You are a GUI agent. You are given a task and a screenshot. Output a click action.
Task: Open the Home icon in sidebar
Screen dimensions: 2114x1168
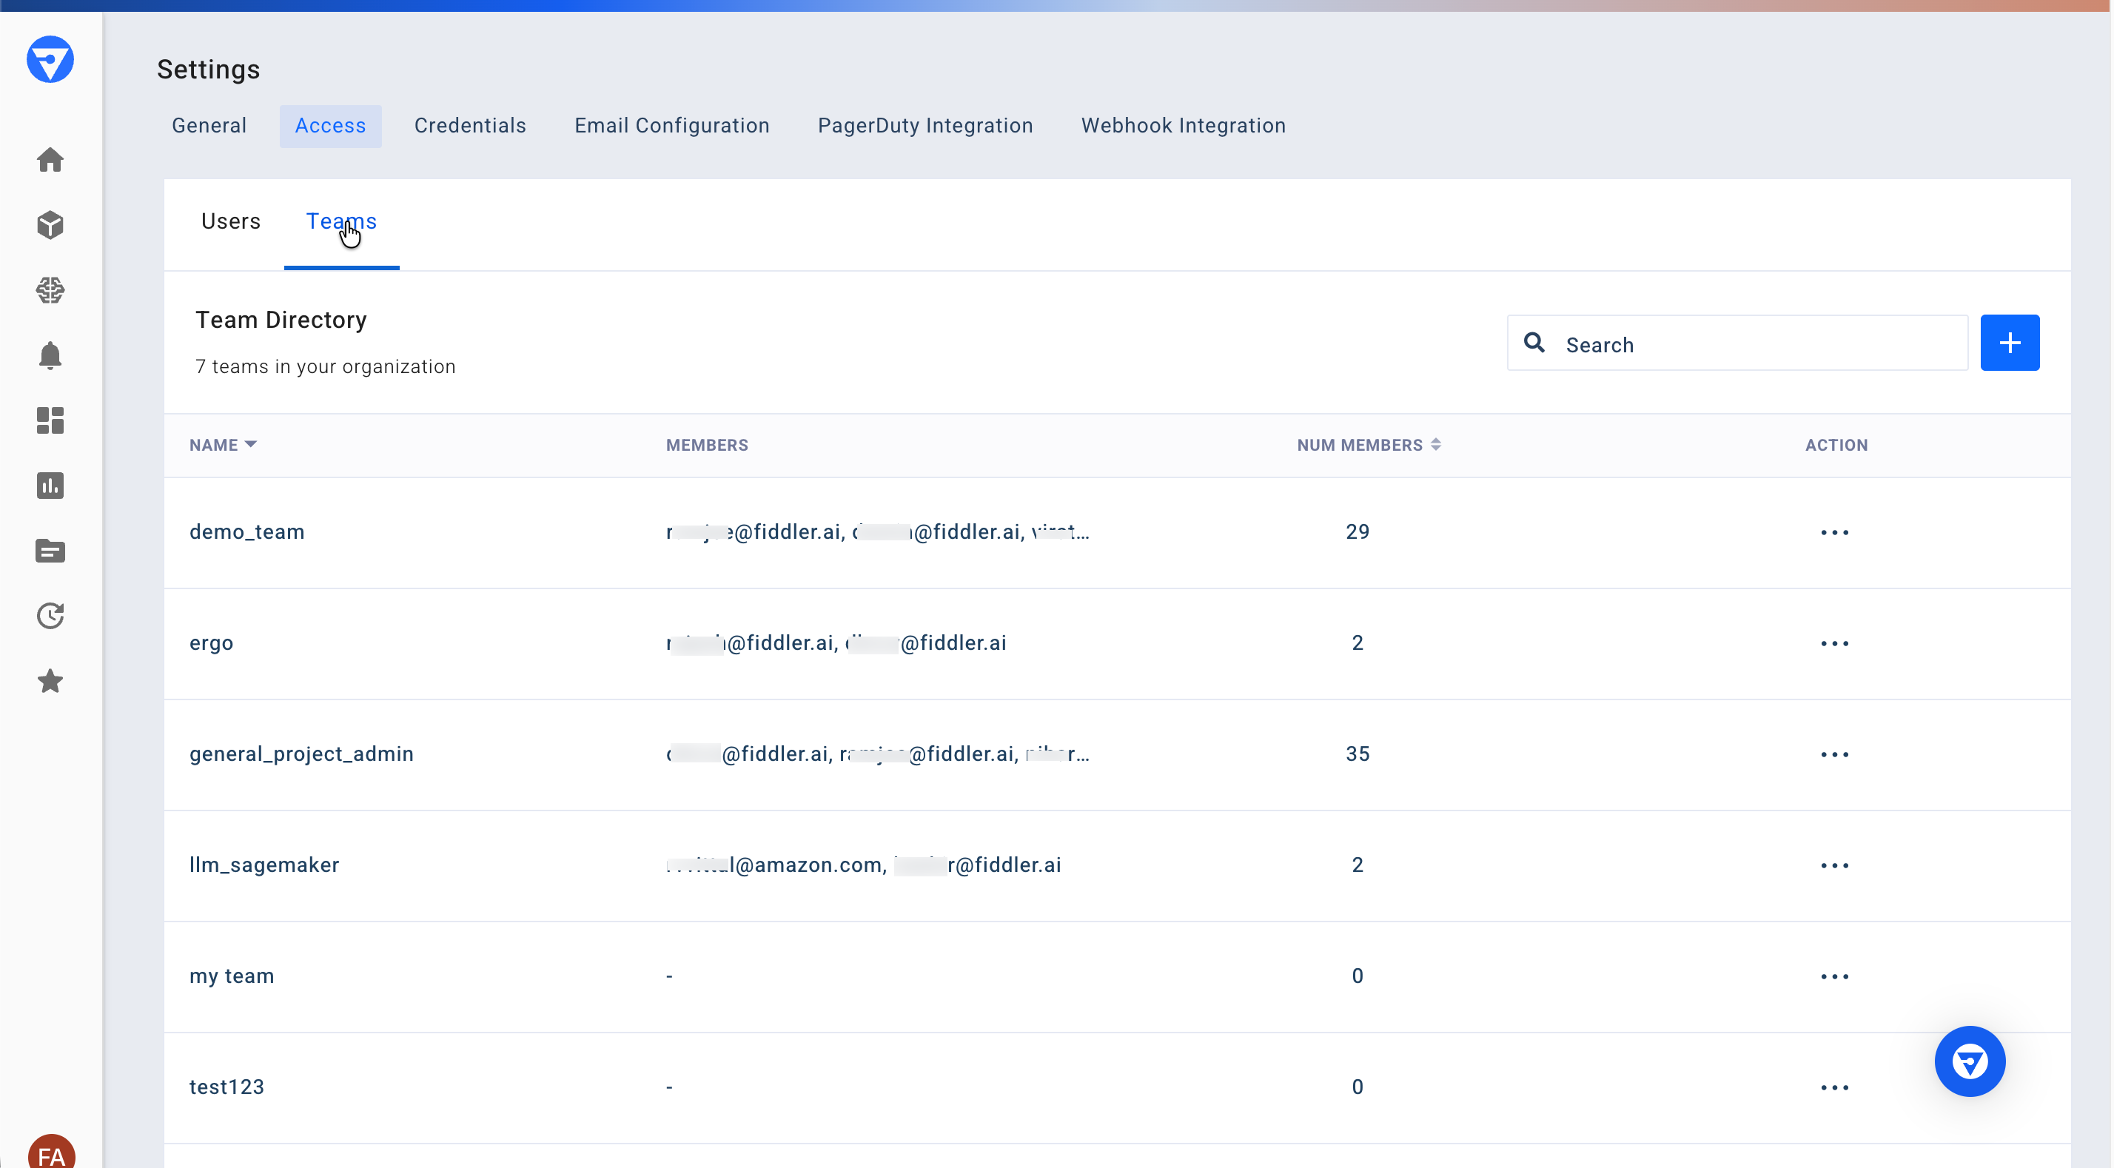51,160
